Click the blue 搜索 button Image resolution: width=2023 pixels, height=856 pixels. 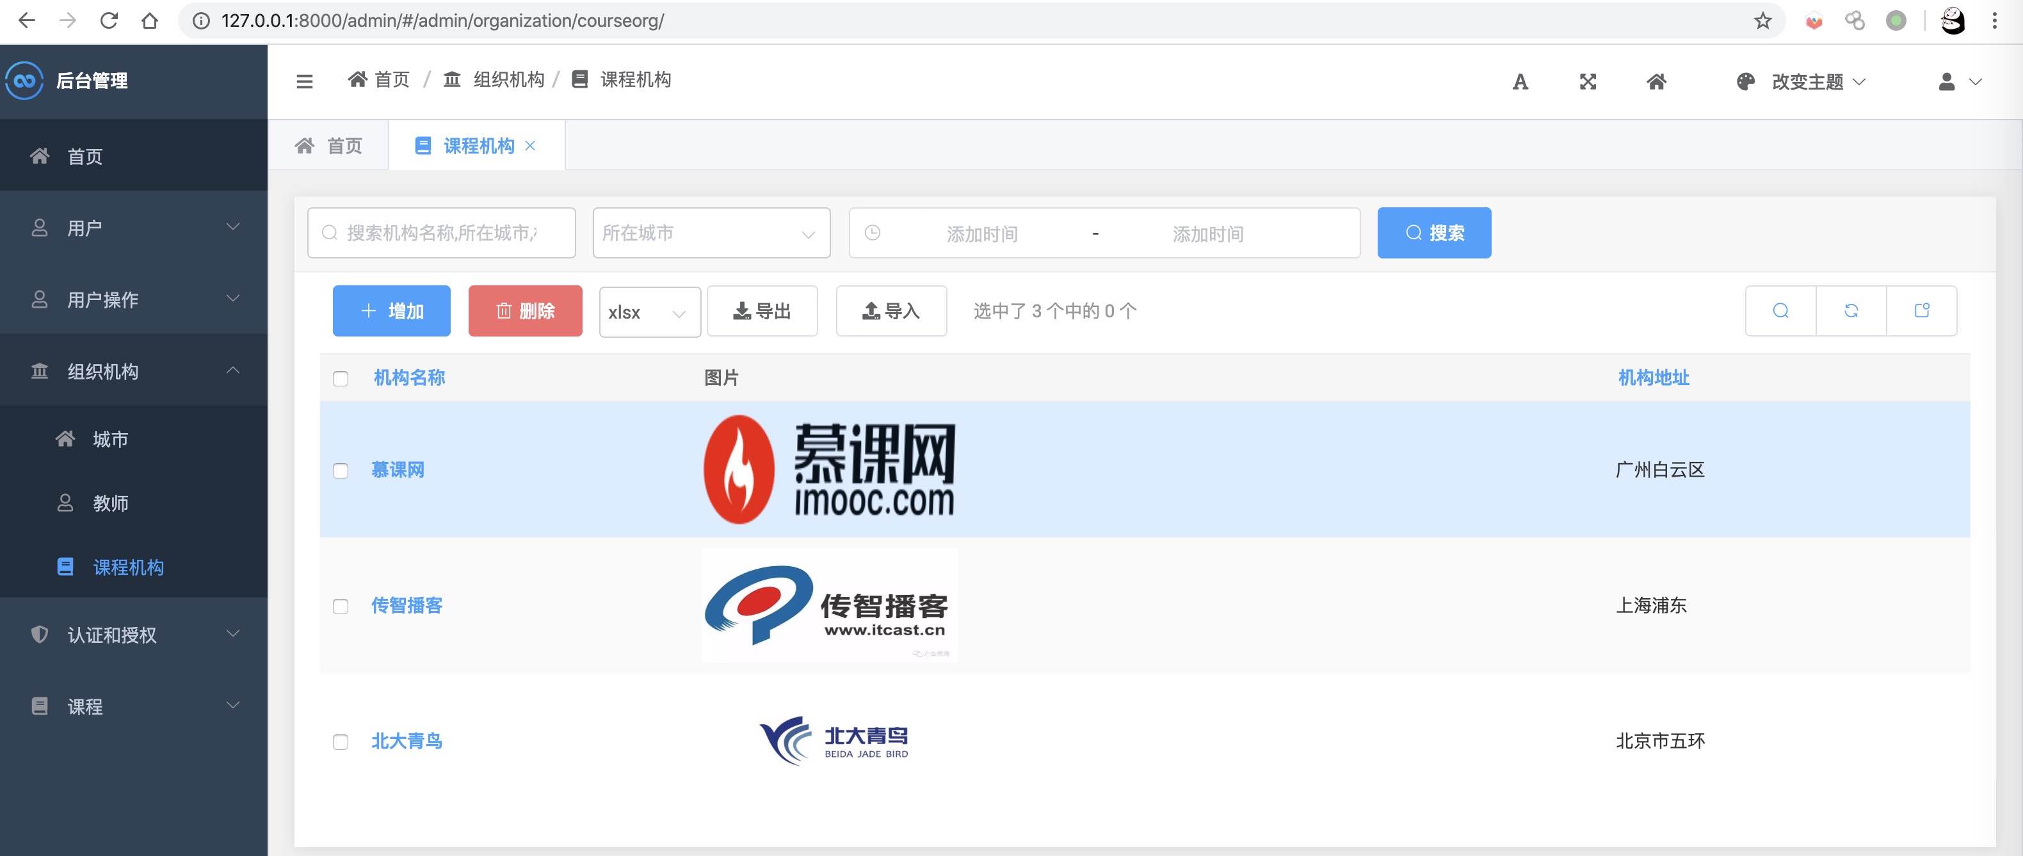(x=1434, y=233)
